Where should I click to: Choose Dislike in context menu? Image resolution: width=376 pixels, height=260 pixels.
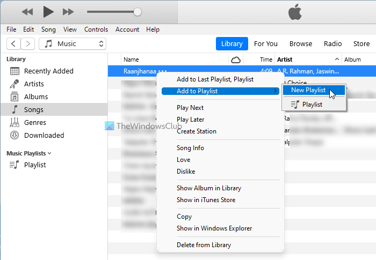[186, 172]
